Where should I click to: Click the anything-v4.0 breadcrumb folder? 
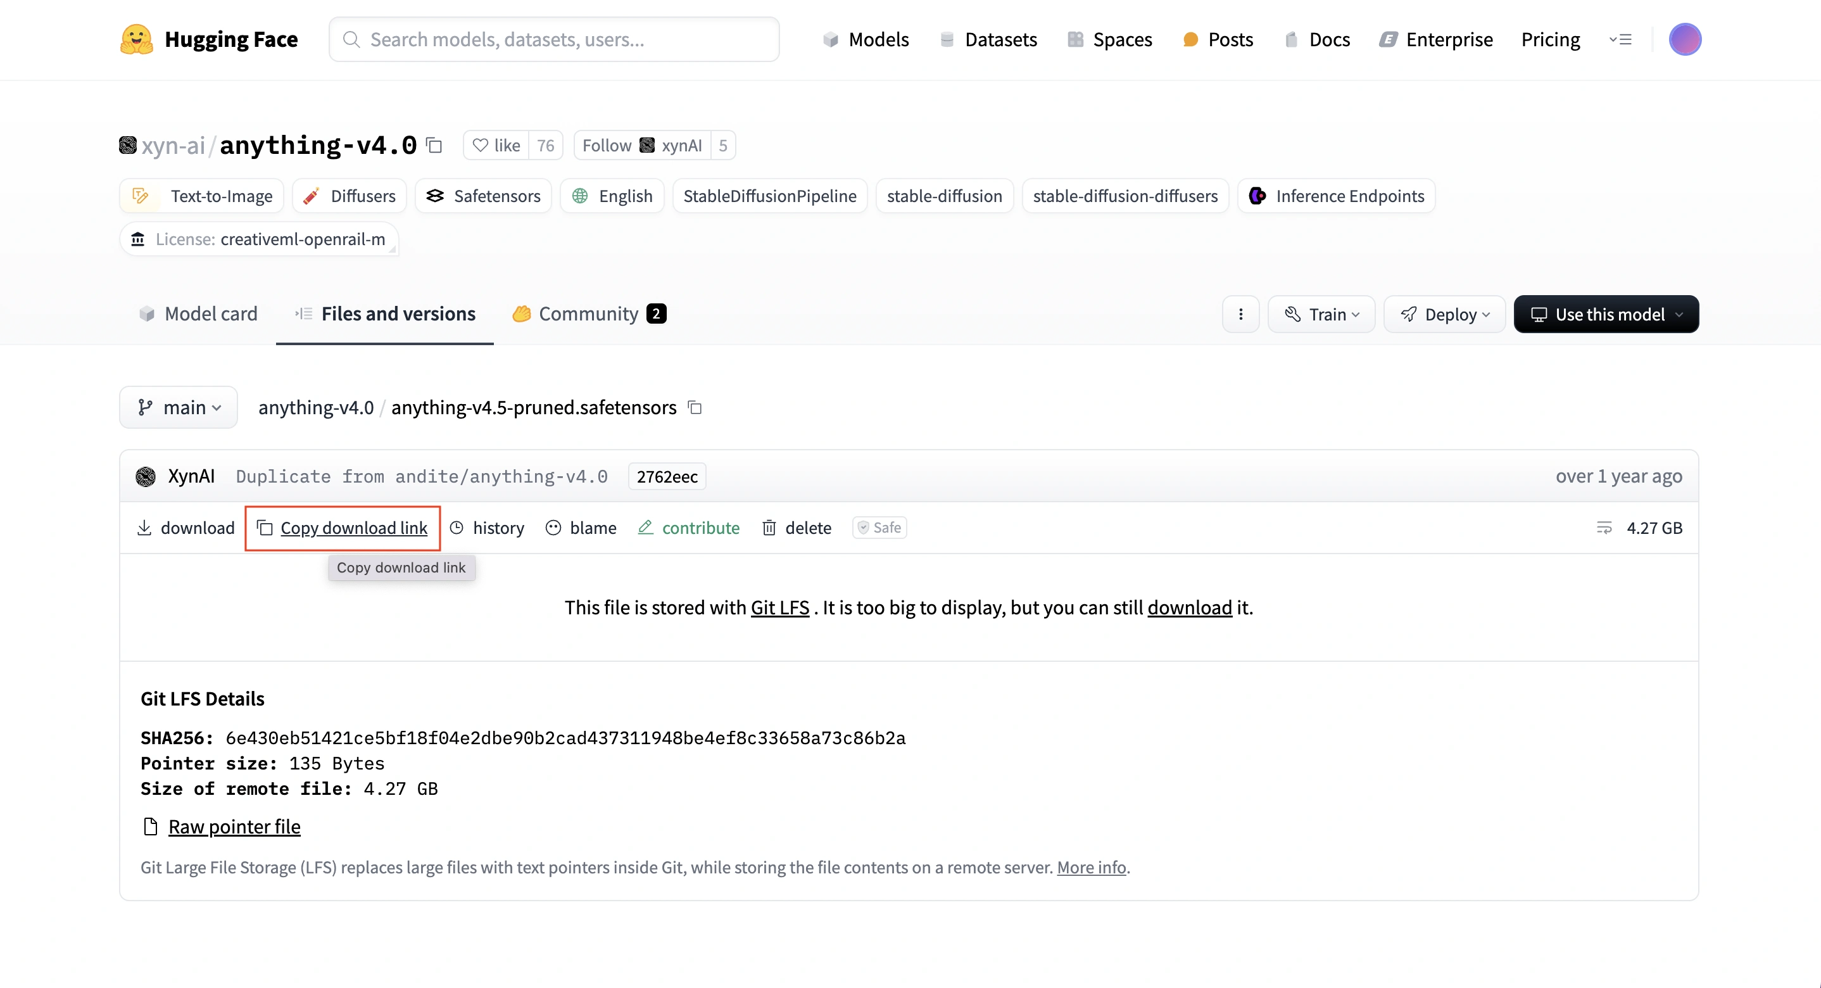click(x=316, y=407)
